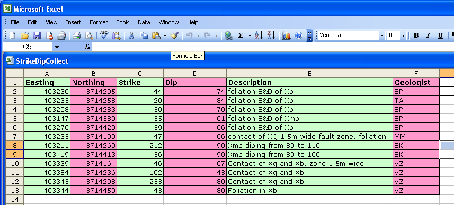Activate the Format Painter brush
This screenshot has height=205, width=454.
174,35
